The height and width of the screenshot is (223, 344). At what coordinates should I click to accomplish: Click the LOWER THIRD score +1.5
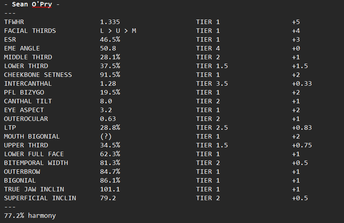pos(300,66)
